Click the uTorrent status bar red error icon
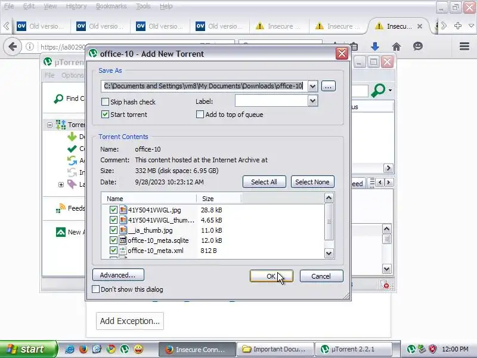The width and height of the screenshot is (477, 358). tap(385, 285)
